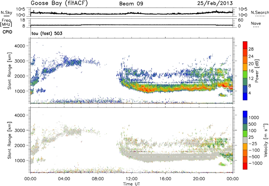The width and height of the screenshot is (269, 186).
Task: Click the '18' tick of the frequency axis
Action: [23, 20]
